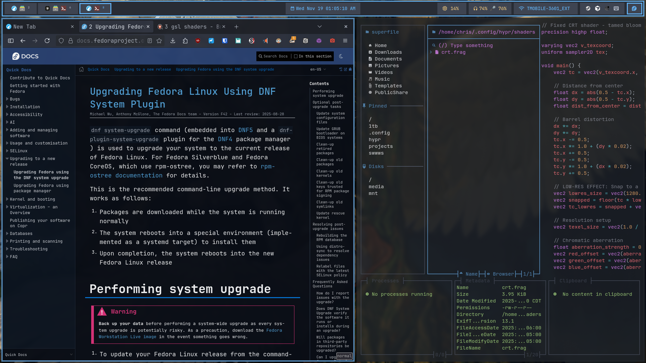Collapse 'Upgrading to a new release' tree

pos(7,159)
